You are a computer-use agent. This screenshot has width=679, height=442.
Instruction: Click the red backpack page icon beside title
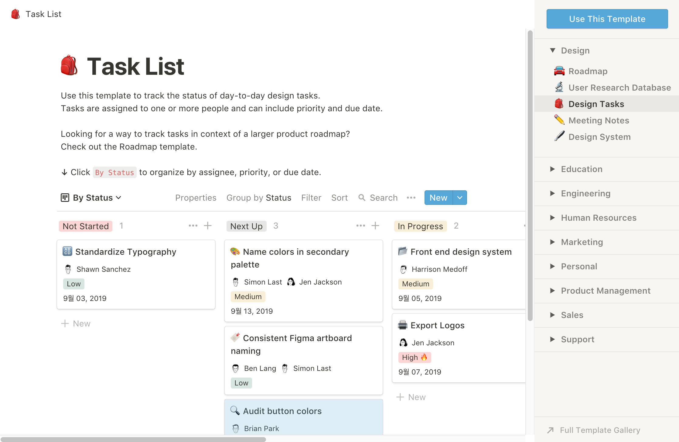[x=69, y=66]
